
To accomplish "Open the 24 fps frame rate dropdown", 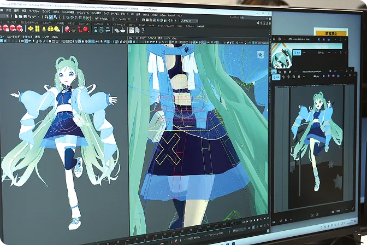I will click(x=239, y=230).
